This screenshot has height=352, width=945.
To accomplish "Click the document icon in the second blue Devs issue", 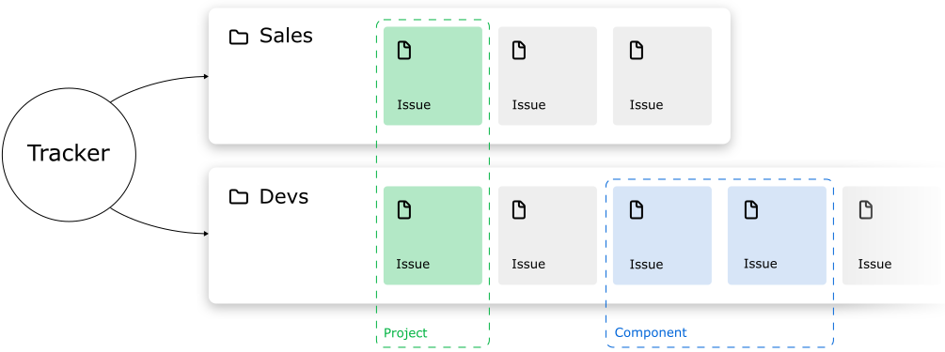I will tap(751, 210).
